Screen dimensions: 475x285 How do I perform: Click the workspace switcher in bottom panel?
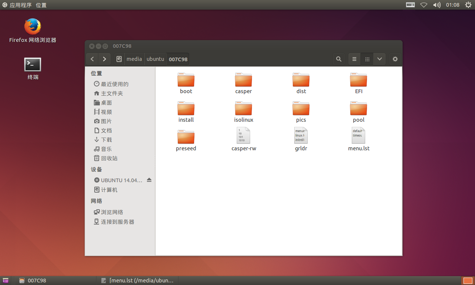click(468, 281)
